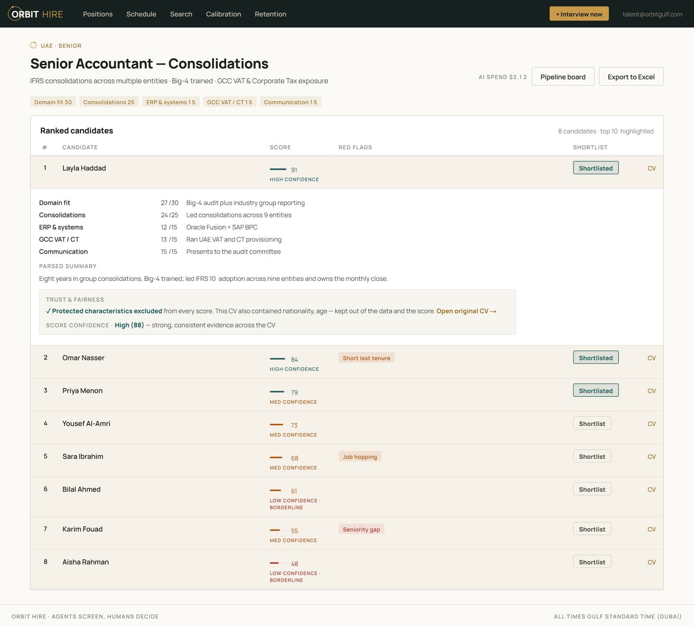The height and width of the screenshot is (627, 694).
Task: Click the Job hopping red flag
Action: pyautogui.click(x=360, y=456)
